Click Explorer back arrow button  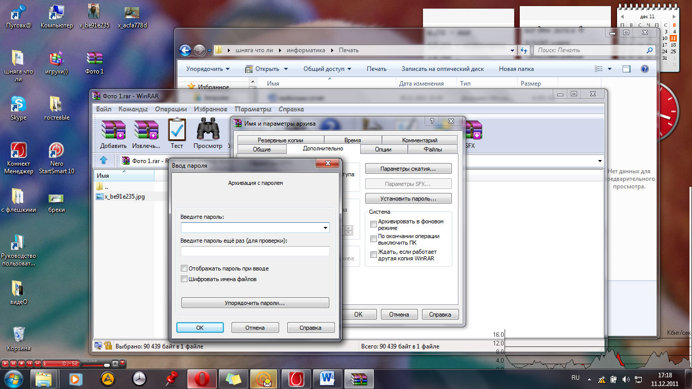pos(185,50)
